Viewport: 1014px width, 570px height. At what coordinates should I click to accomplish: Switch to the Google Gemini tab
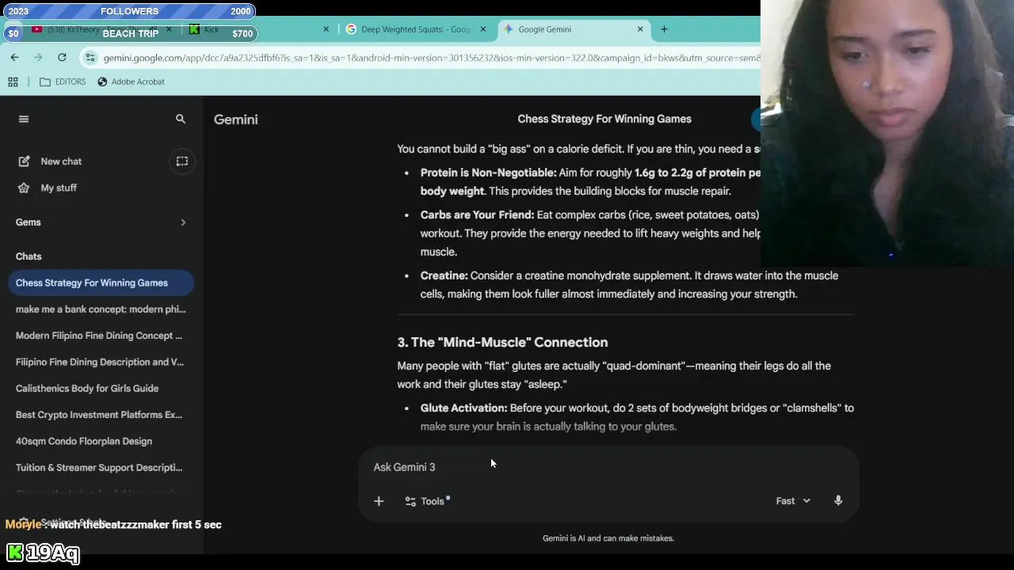pyautogui.click(x=574, y=29)
